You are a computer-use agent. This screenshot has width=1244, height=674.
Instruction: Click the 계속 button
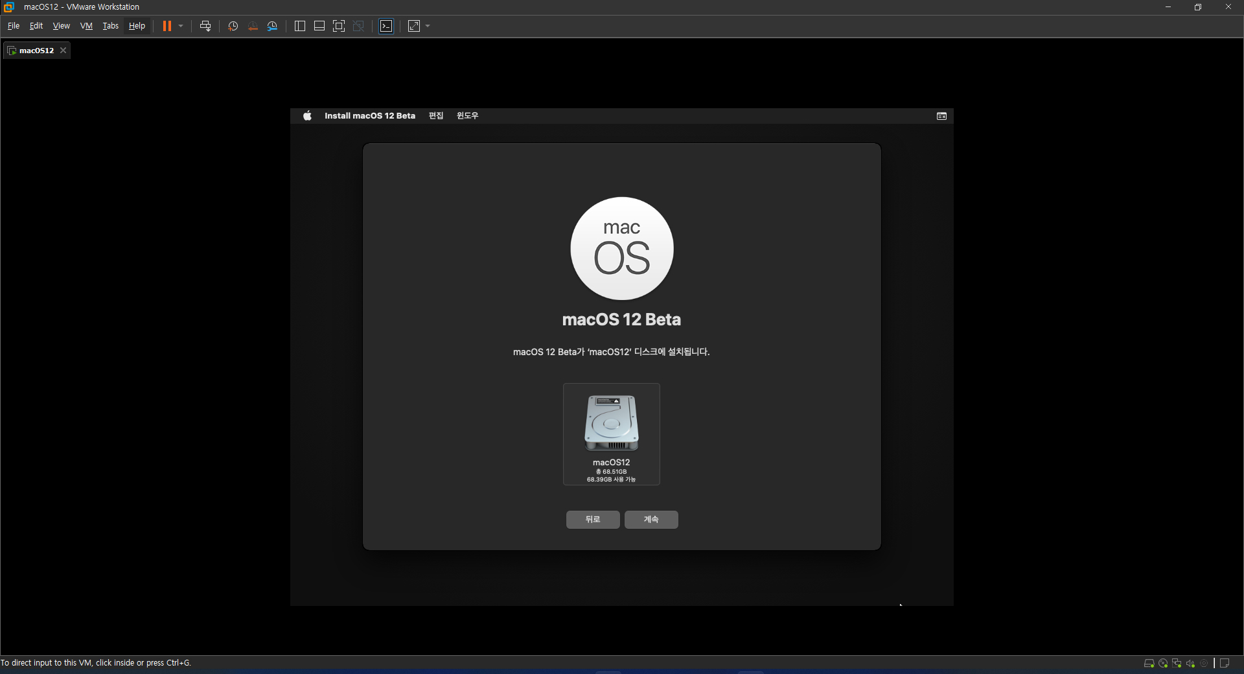click(651, 520)
